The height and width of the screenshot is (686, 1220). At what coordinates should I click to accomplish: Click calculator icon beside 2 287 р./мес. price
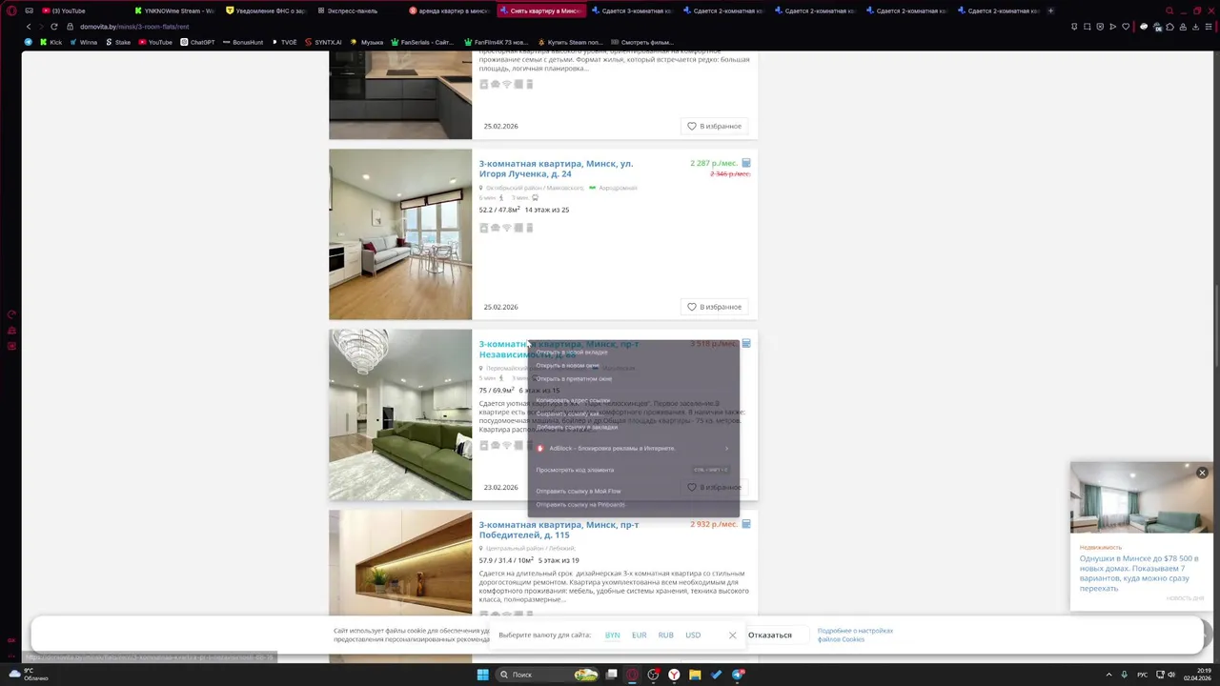pyautogui.click(x=746, y=163)
